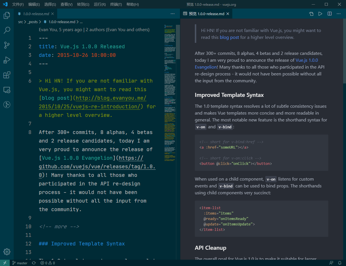Viewport: 346px width, 266px height.
Task: Expand the trailing ellipsis breadcrumb segment
Action: pyautogui.click(x=81, y=22)
